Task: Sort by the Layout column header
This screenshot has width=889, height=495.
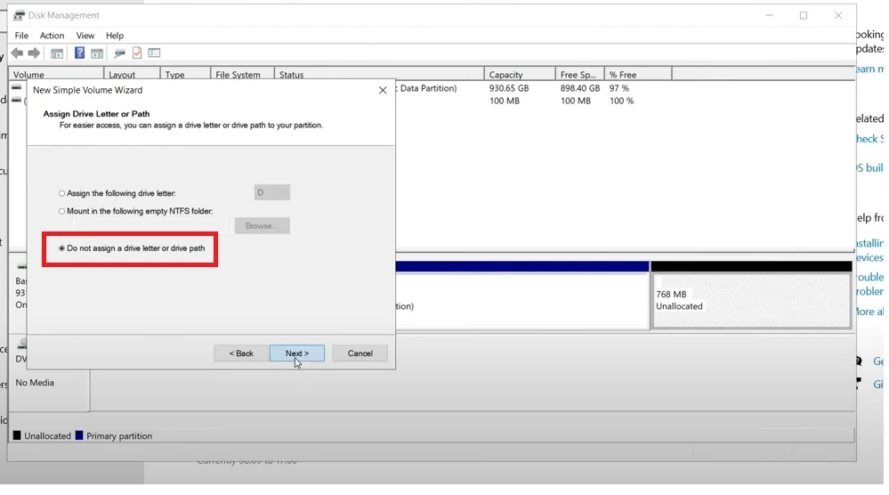Action: [x=132, y=74]
